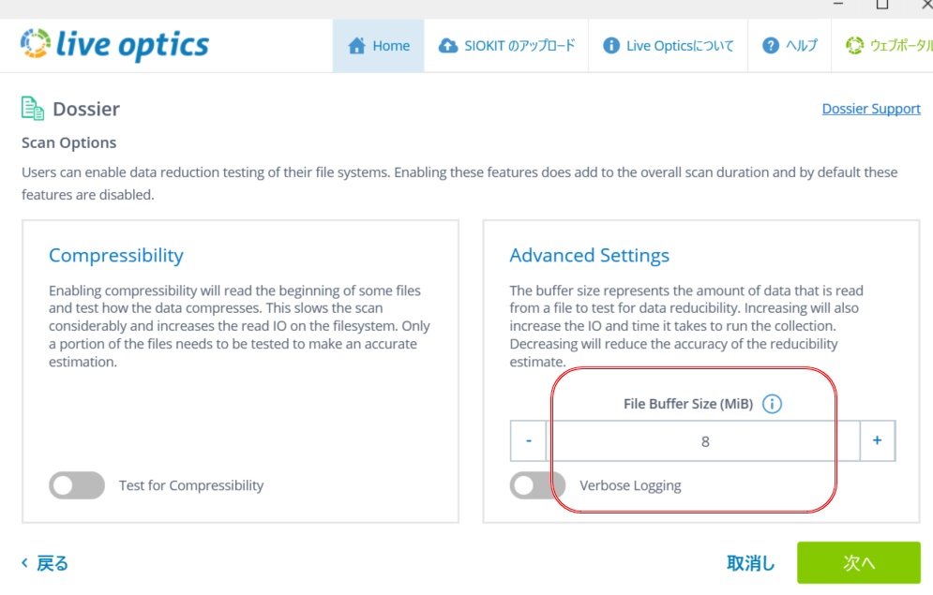Minimize the application window
Viewport: 933px width, 595px height.
click(838, 5)
